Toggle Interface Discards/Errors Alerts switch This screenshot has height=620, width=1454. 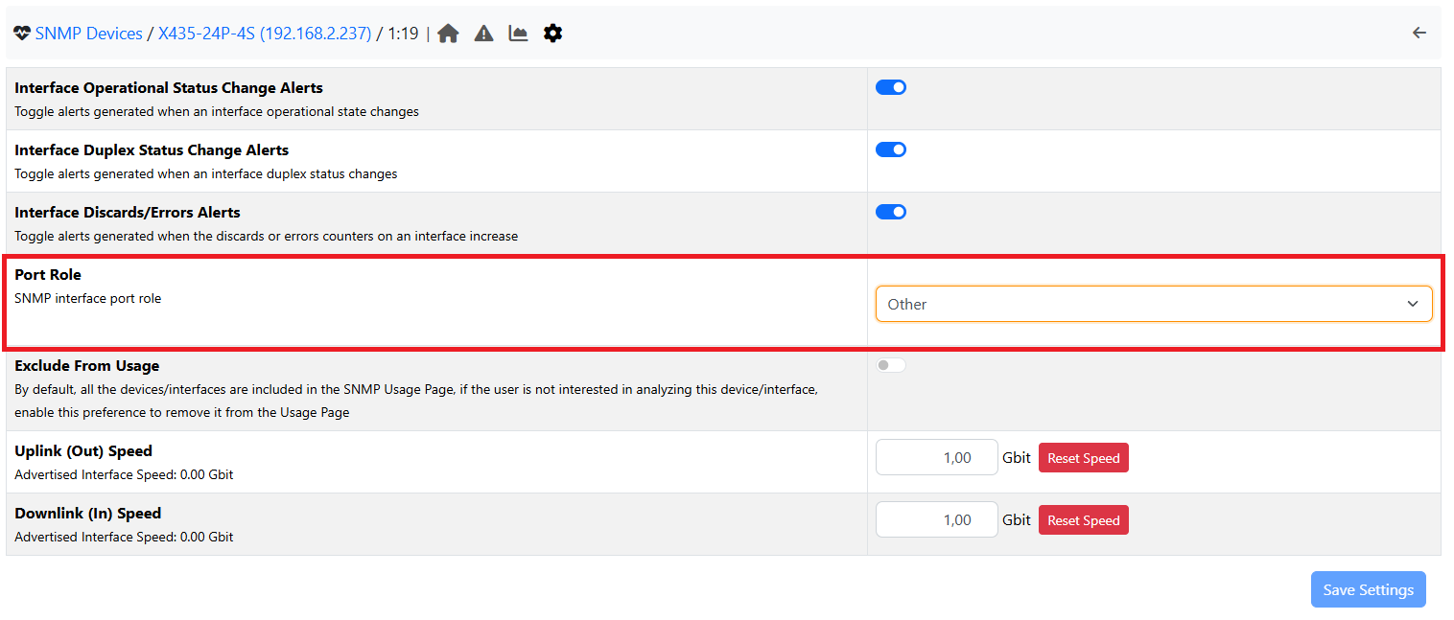(x=891, y=212)
